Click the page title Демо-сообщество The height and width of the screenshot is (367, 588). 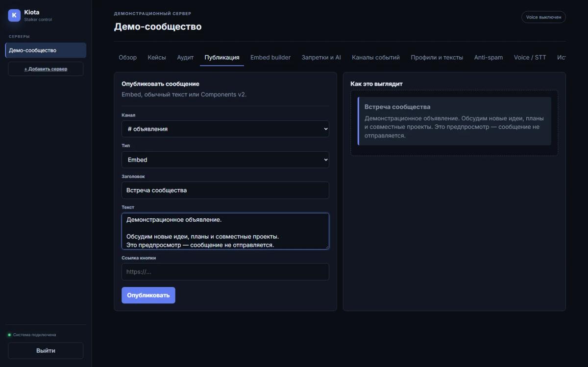158,26
